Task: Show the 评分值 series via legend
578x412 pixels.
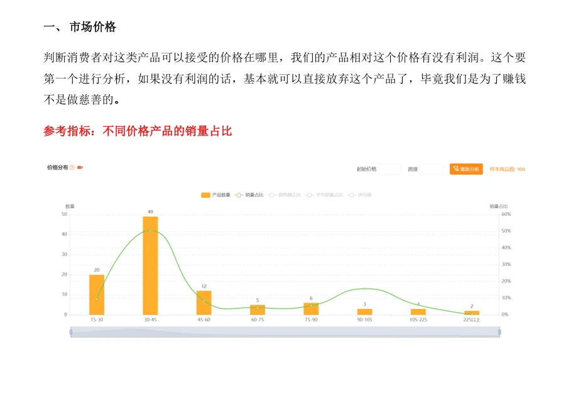Action: 364,195
